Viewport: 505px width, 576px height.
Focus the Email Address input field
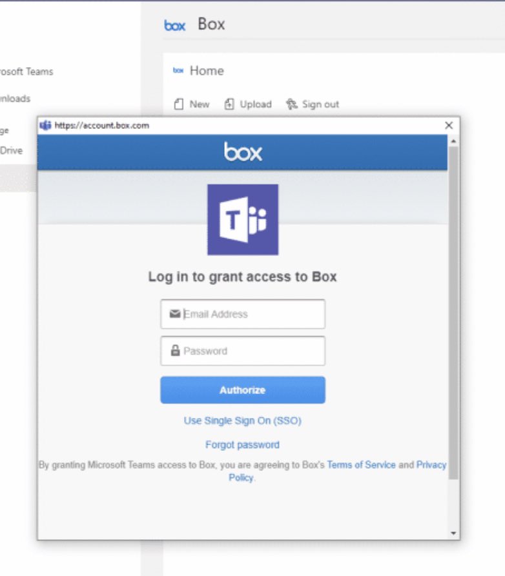point(243,314)
